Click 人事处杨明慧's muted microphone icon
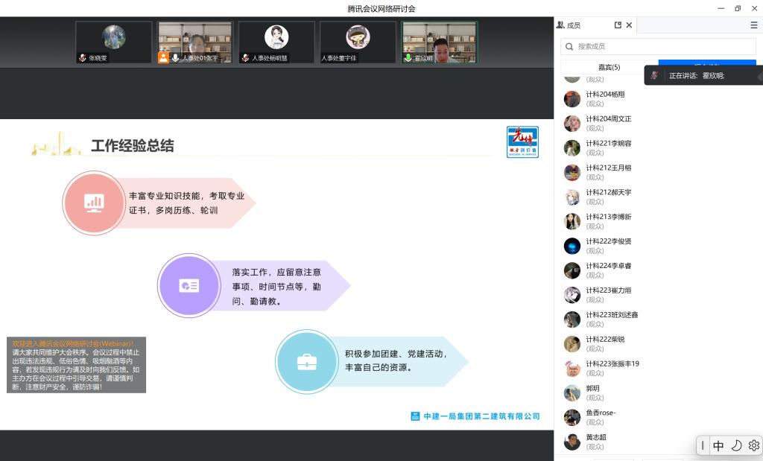The width and height of the screenshot is (763, 461). click(x=245, y=57)
